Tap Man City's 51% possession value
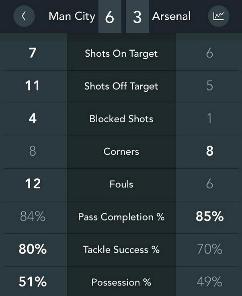Viewport: 242px width, 296px height. pos(33,282)
